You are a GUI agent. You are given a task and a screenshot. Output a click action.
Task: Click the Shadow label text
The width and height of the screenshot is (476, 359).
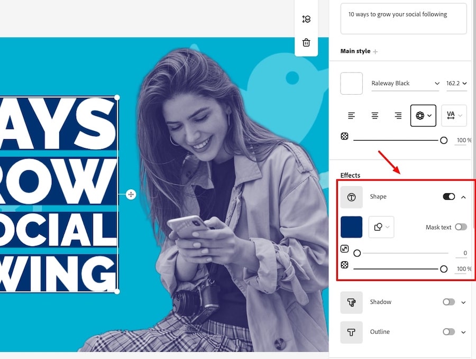[x=381, y=302]
